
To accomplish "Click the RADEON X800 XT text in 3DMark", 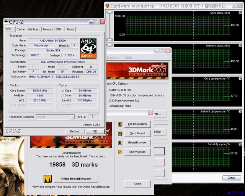I will [x=120, y=90].
